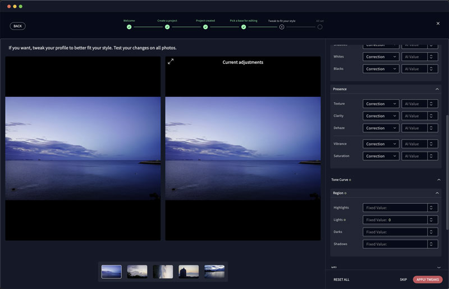Click the Reset All button
The image size is (449, 289).
(341, 279)
